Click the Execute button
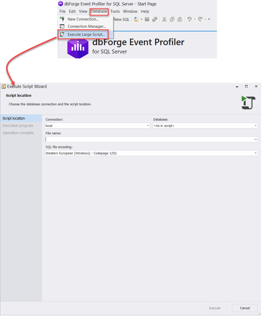Screen dimensions: 261x316 [215, 308]
